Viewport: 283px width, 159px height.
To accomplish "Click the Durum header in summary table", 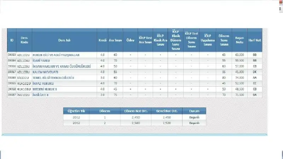I will (194, 111).
